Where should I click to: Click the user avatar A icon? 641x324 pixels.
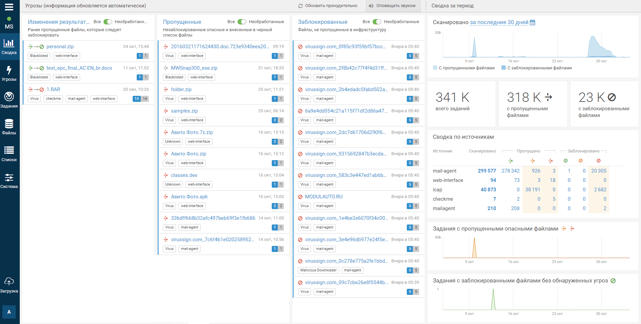[x=9, y=312]
